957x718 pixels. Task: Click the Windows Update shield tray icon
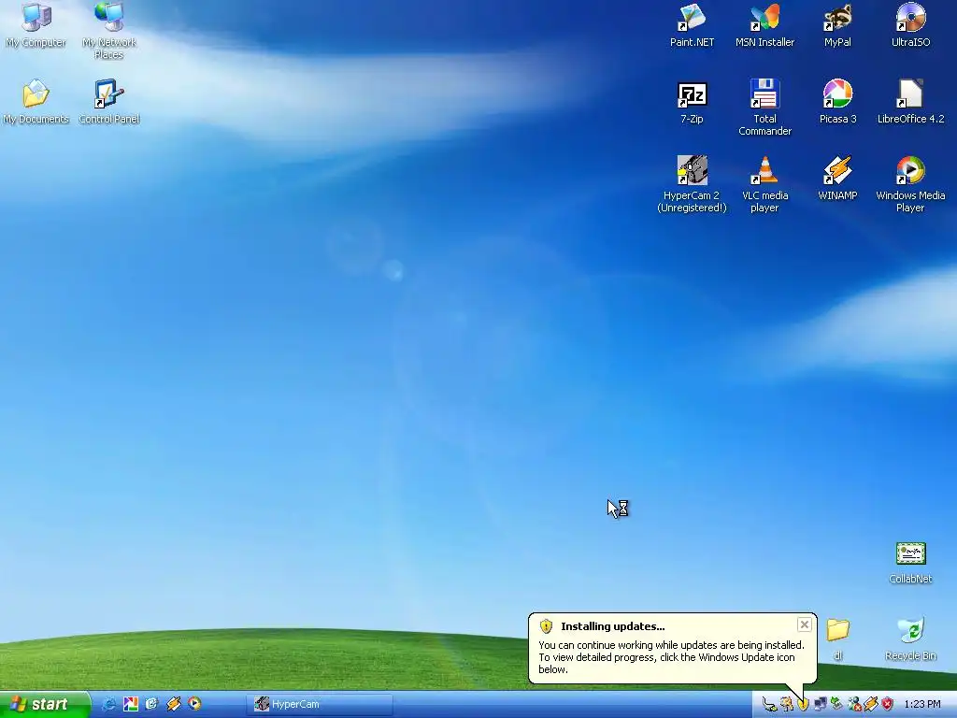[803, 704]
